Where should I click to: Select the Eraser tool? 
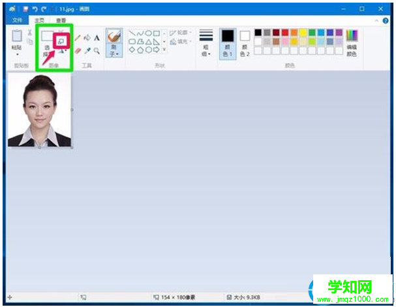pos(78,51)
